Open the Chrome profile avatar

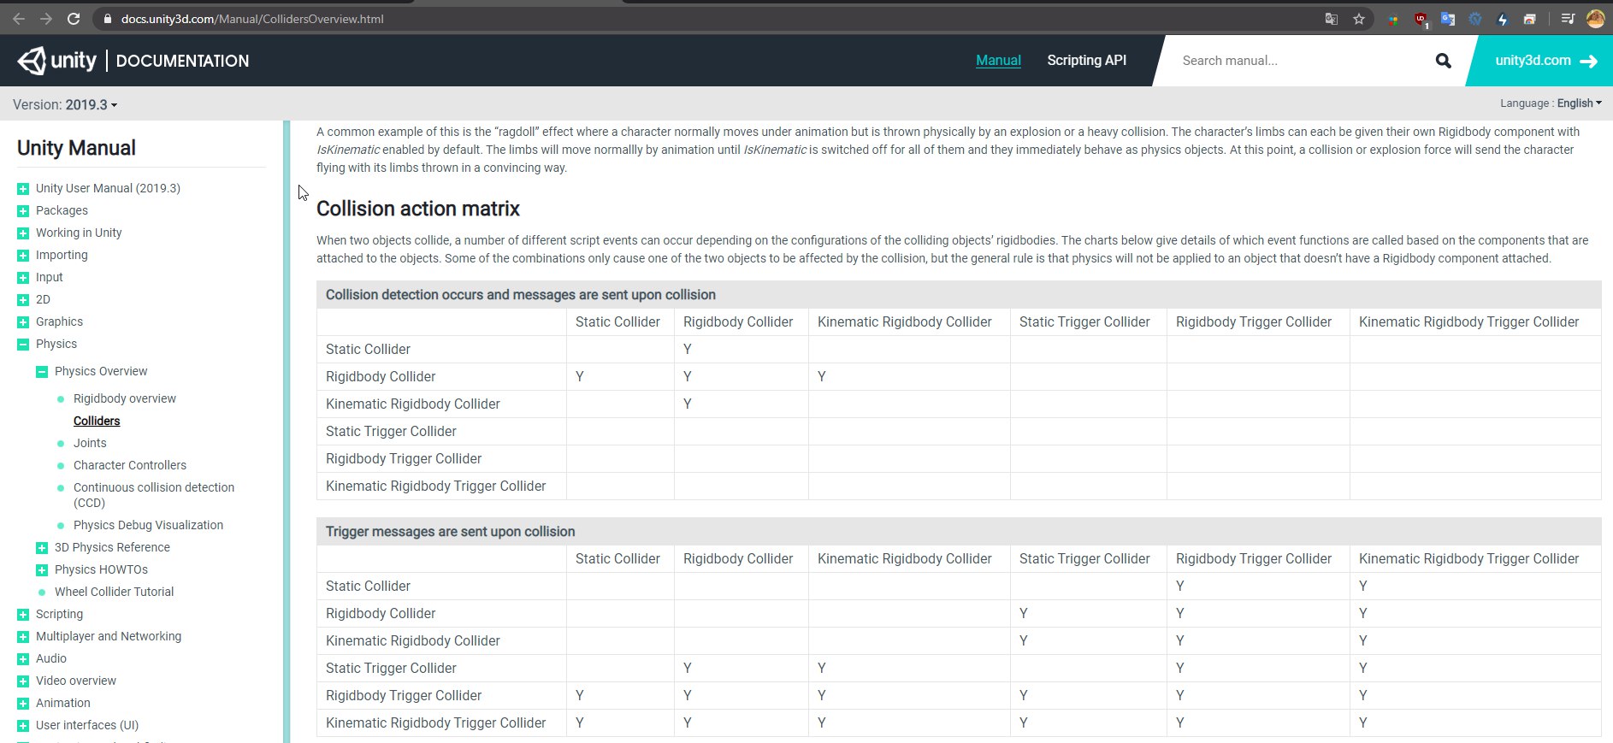[1595, 19]
